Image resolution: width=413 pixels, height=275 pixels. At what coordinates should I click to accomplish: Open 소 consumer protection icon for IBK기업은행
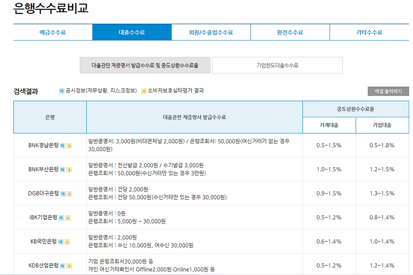pyautogui.click(x=68, y=218)
